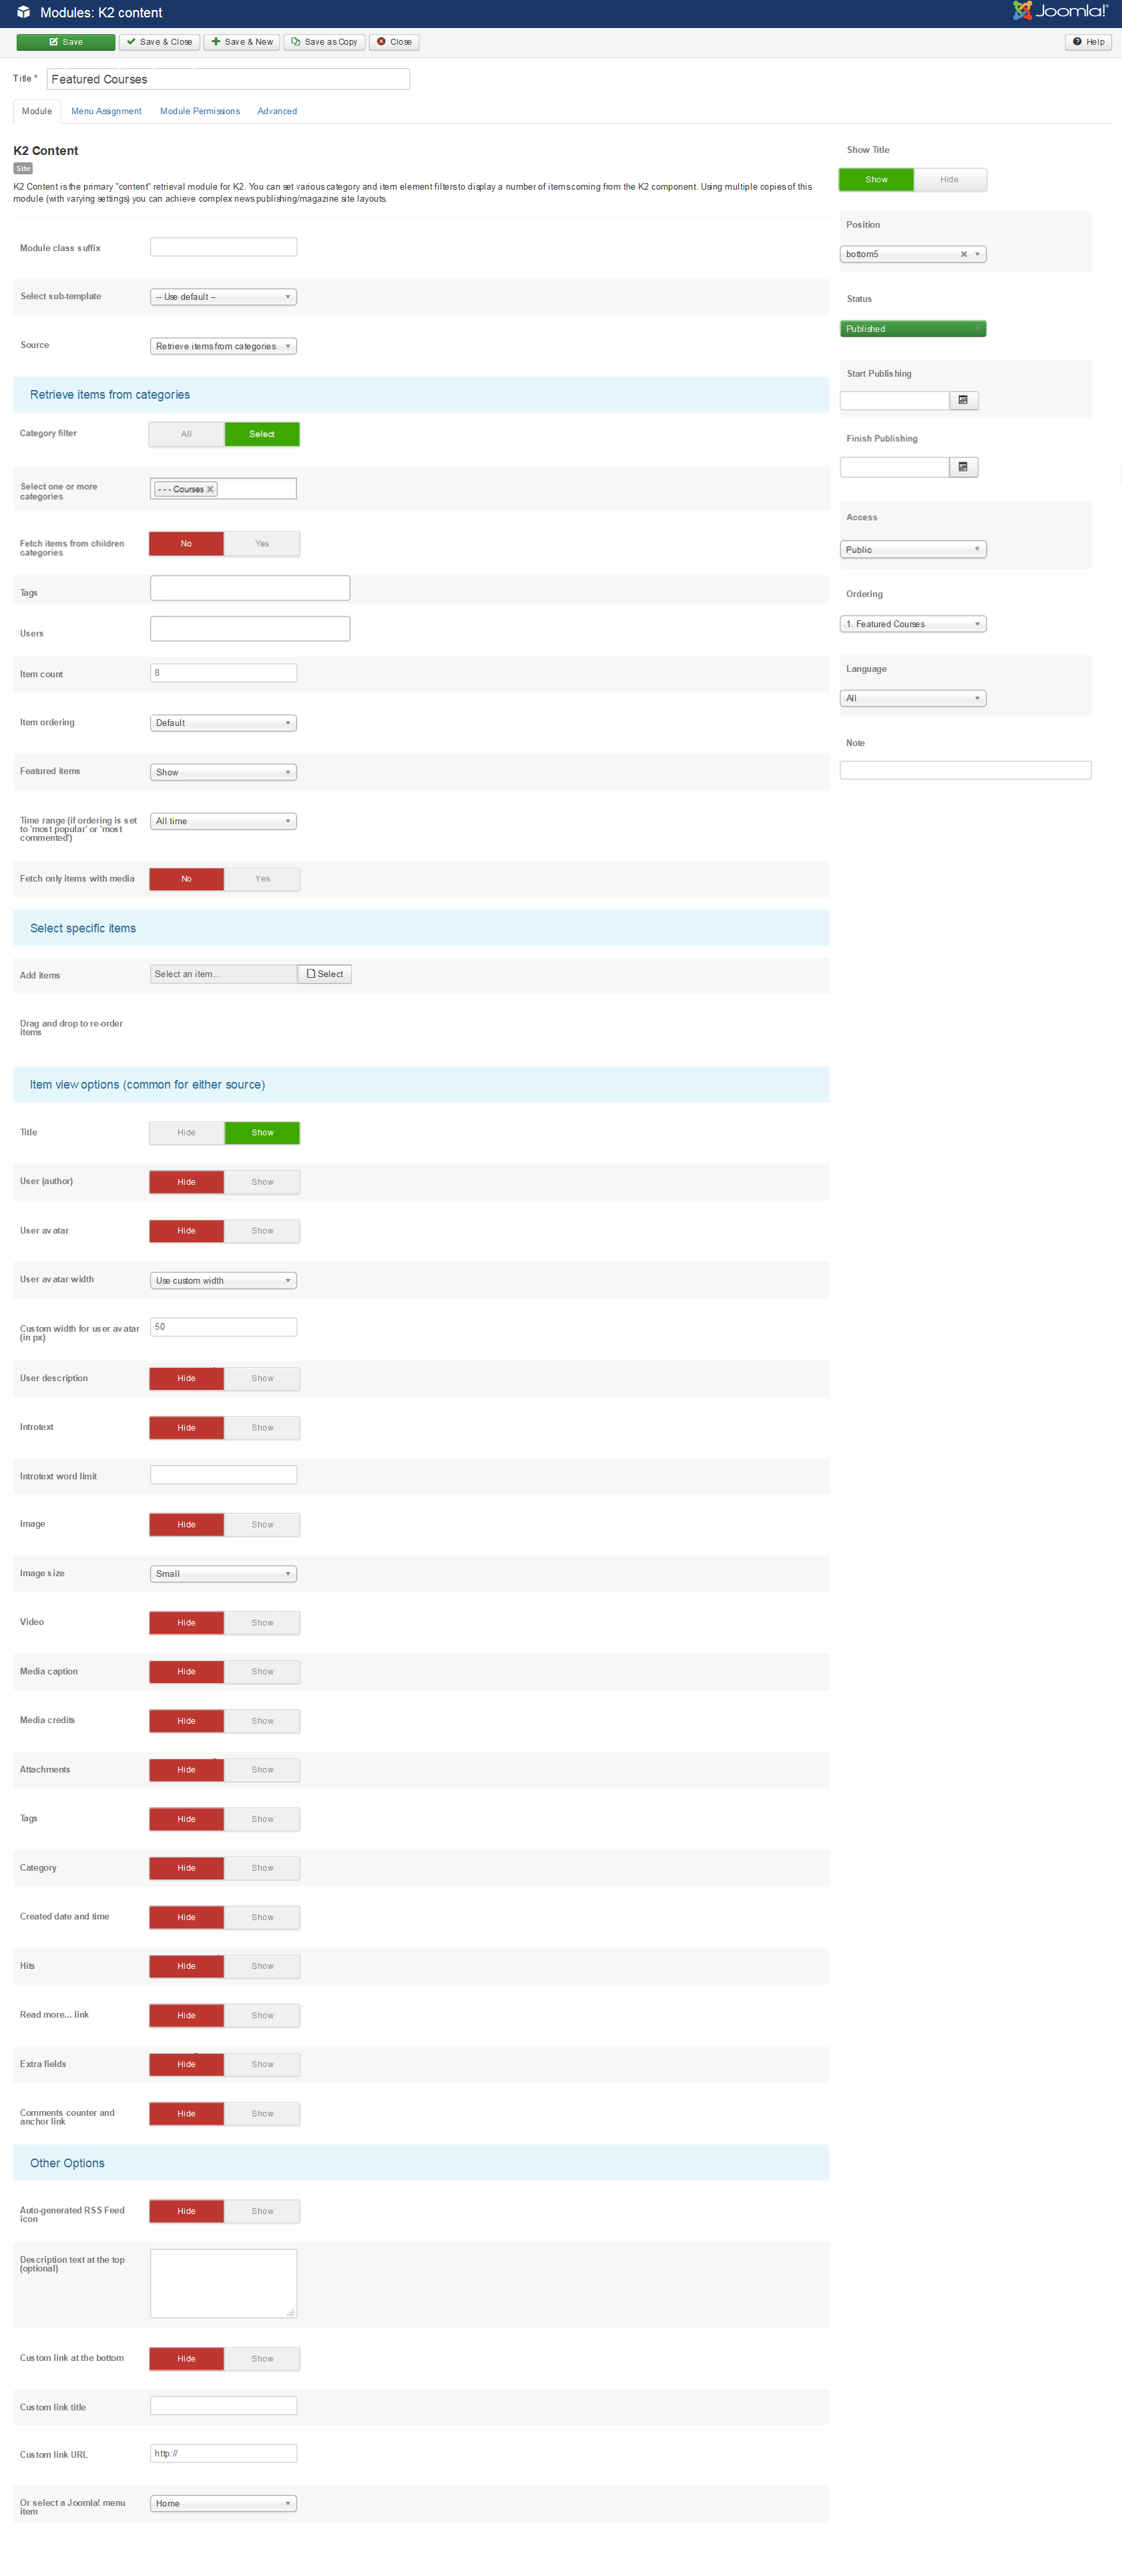Open the Finish Publishing calendar picker
The image size is (1122, 2576).
pos(963,467)
